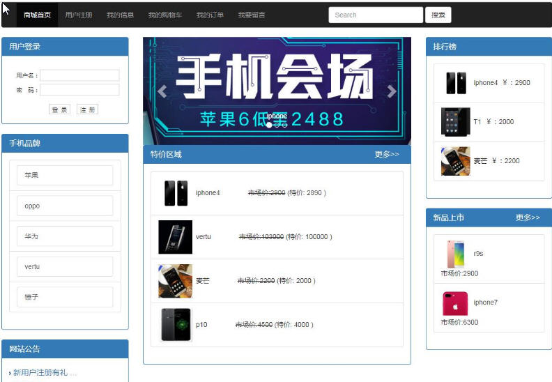Focus the 用户名 text field
The height and width of the screenshot is (382, 552).
pos(79,75)
